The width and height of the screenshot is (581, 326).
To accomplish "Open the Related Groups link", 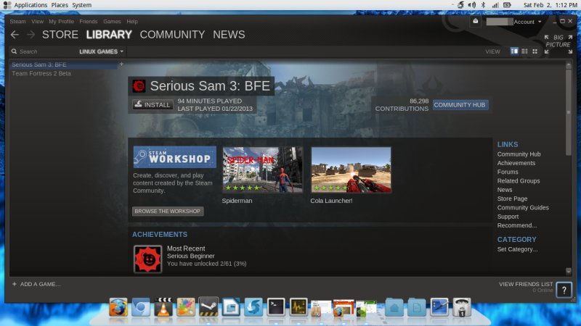I will (519, 180).
